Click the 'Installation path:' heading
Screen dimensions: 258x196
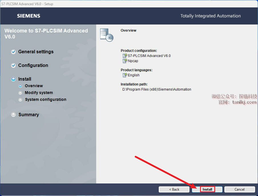(134, 84)
